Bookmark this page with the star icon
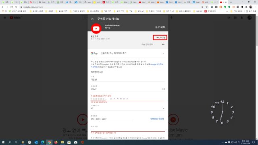Image resolution: width=258 pixels, height=145 pixels. 207,7
